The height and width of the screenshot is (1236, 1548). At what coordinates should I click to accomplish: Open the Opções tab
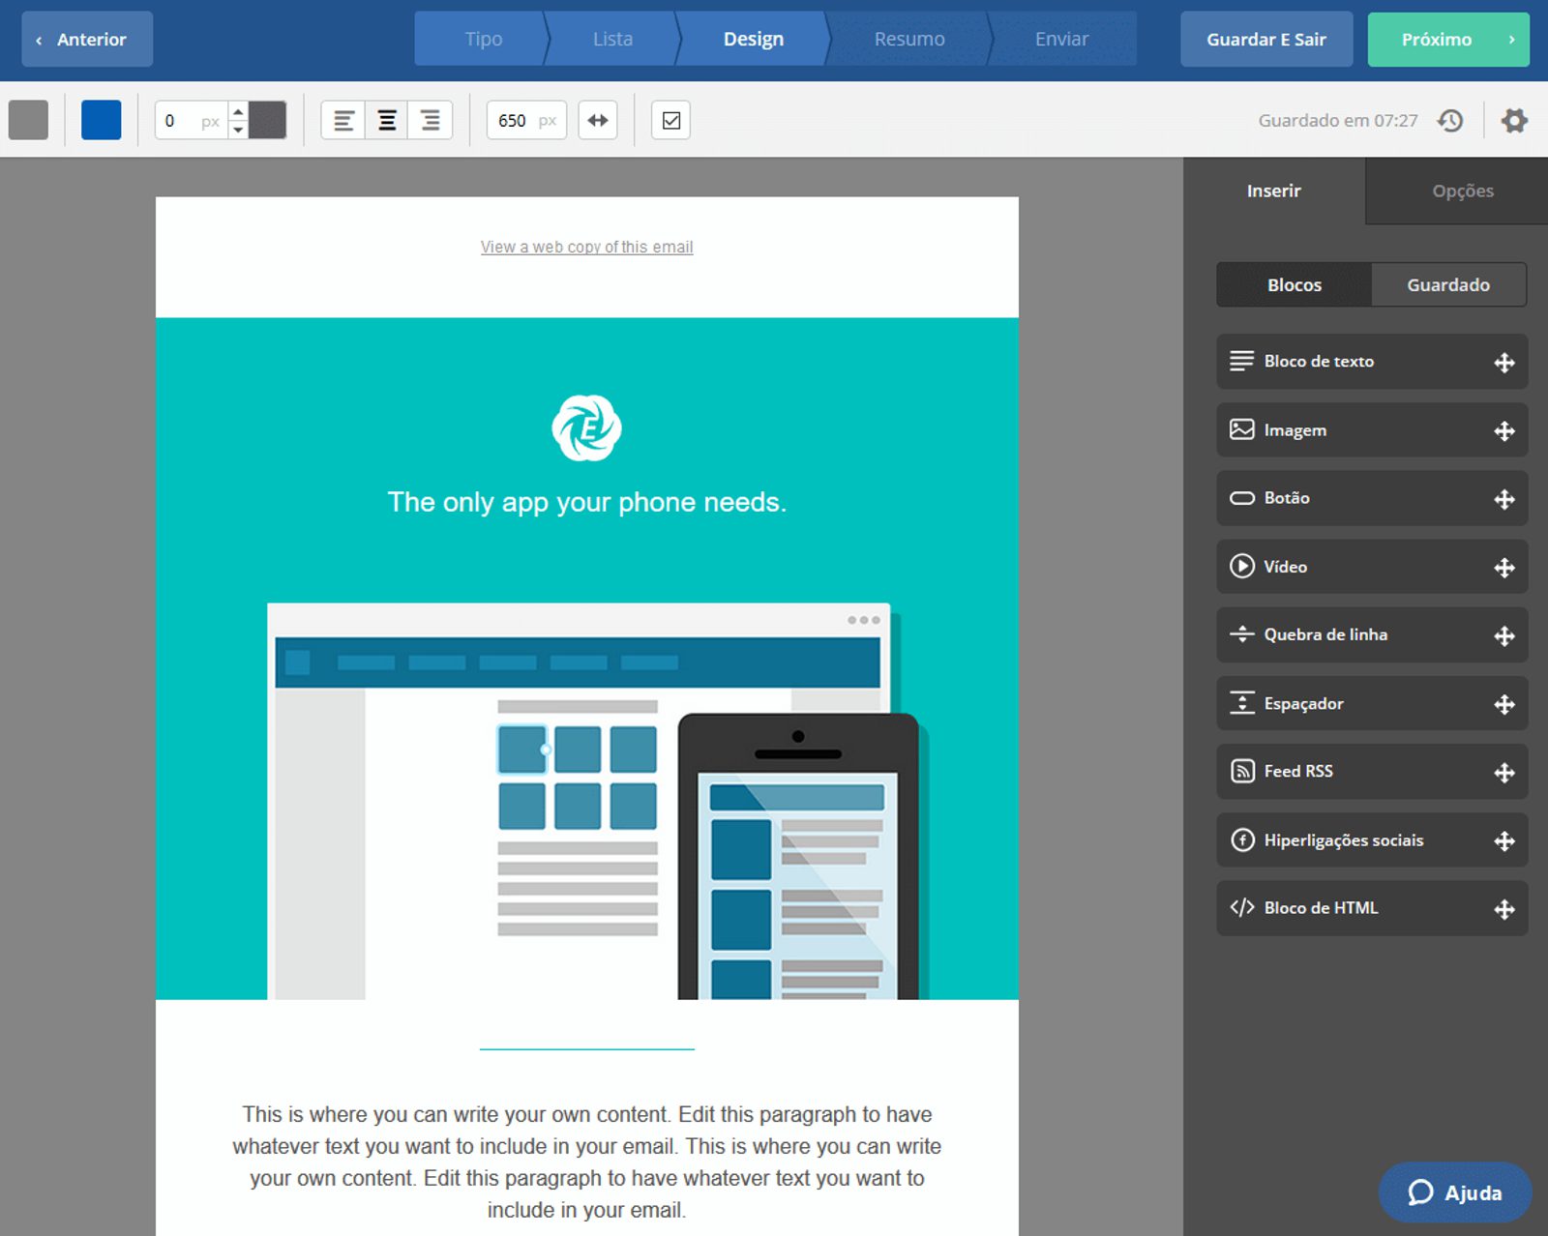click(1462, 191)
